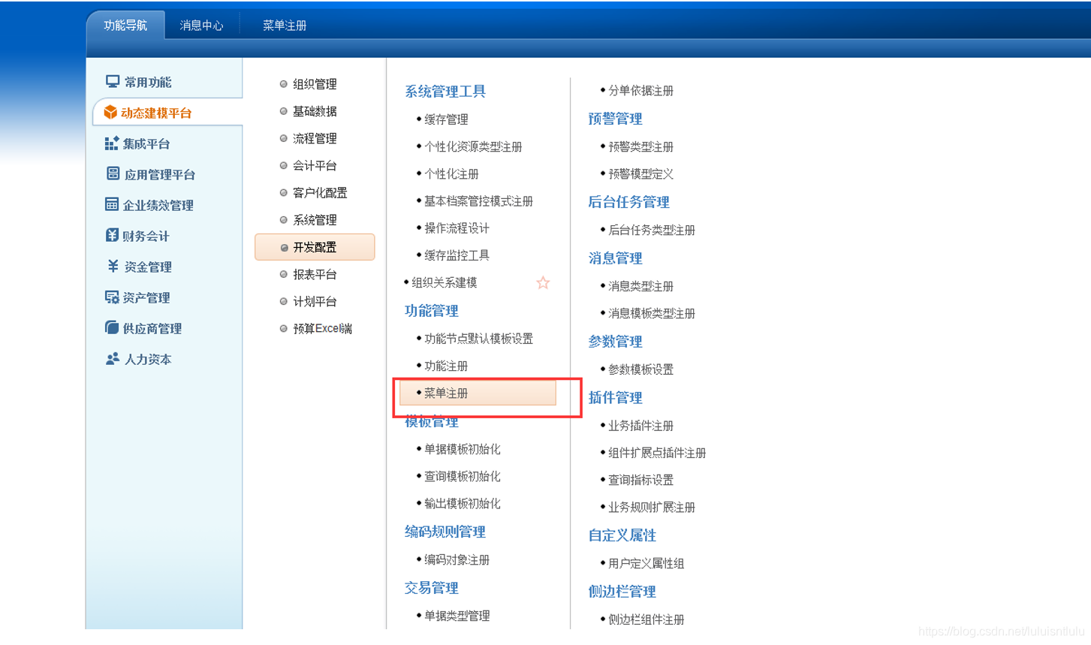Open 查询指标设置 link
The height and width of the screenshot is (645, 1091).
pyautogui.click(x=640, y=480)
